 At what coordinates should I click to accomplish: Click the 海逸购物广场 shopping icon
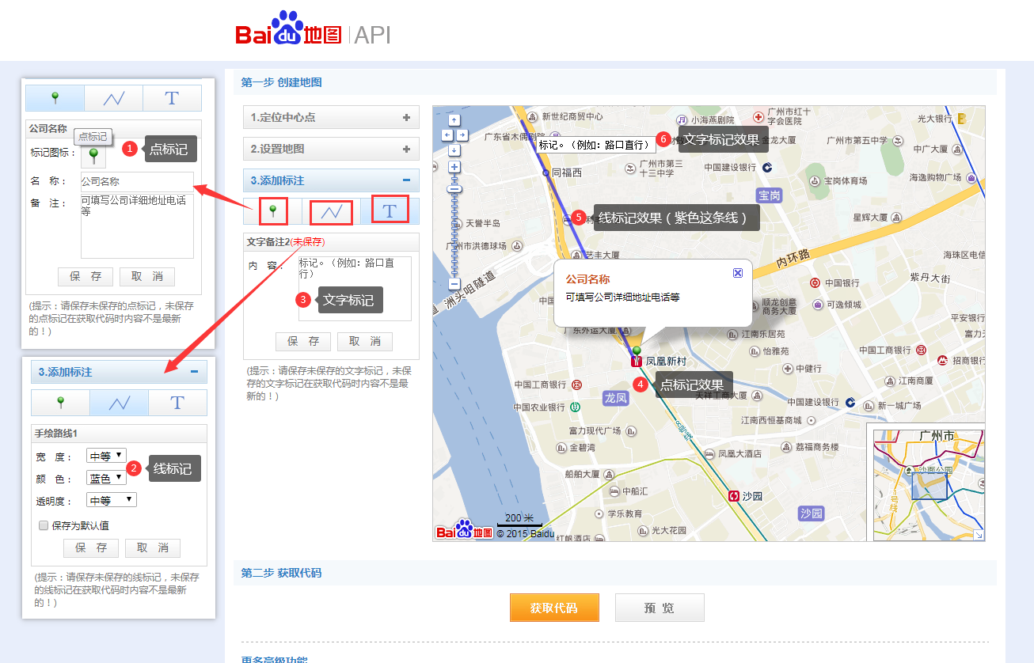pos(971,177)
